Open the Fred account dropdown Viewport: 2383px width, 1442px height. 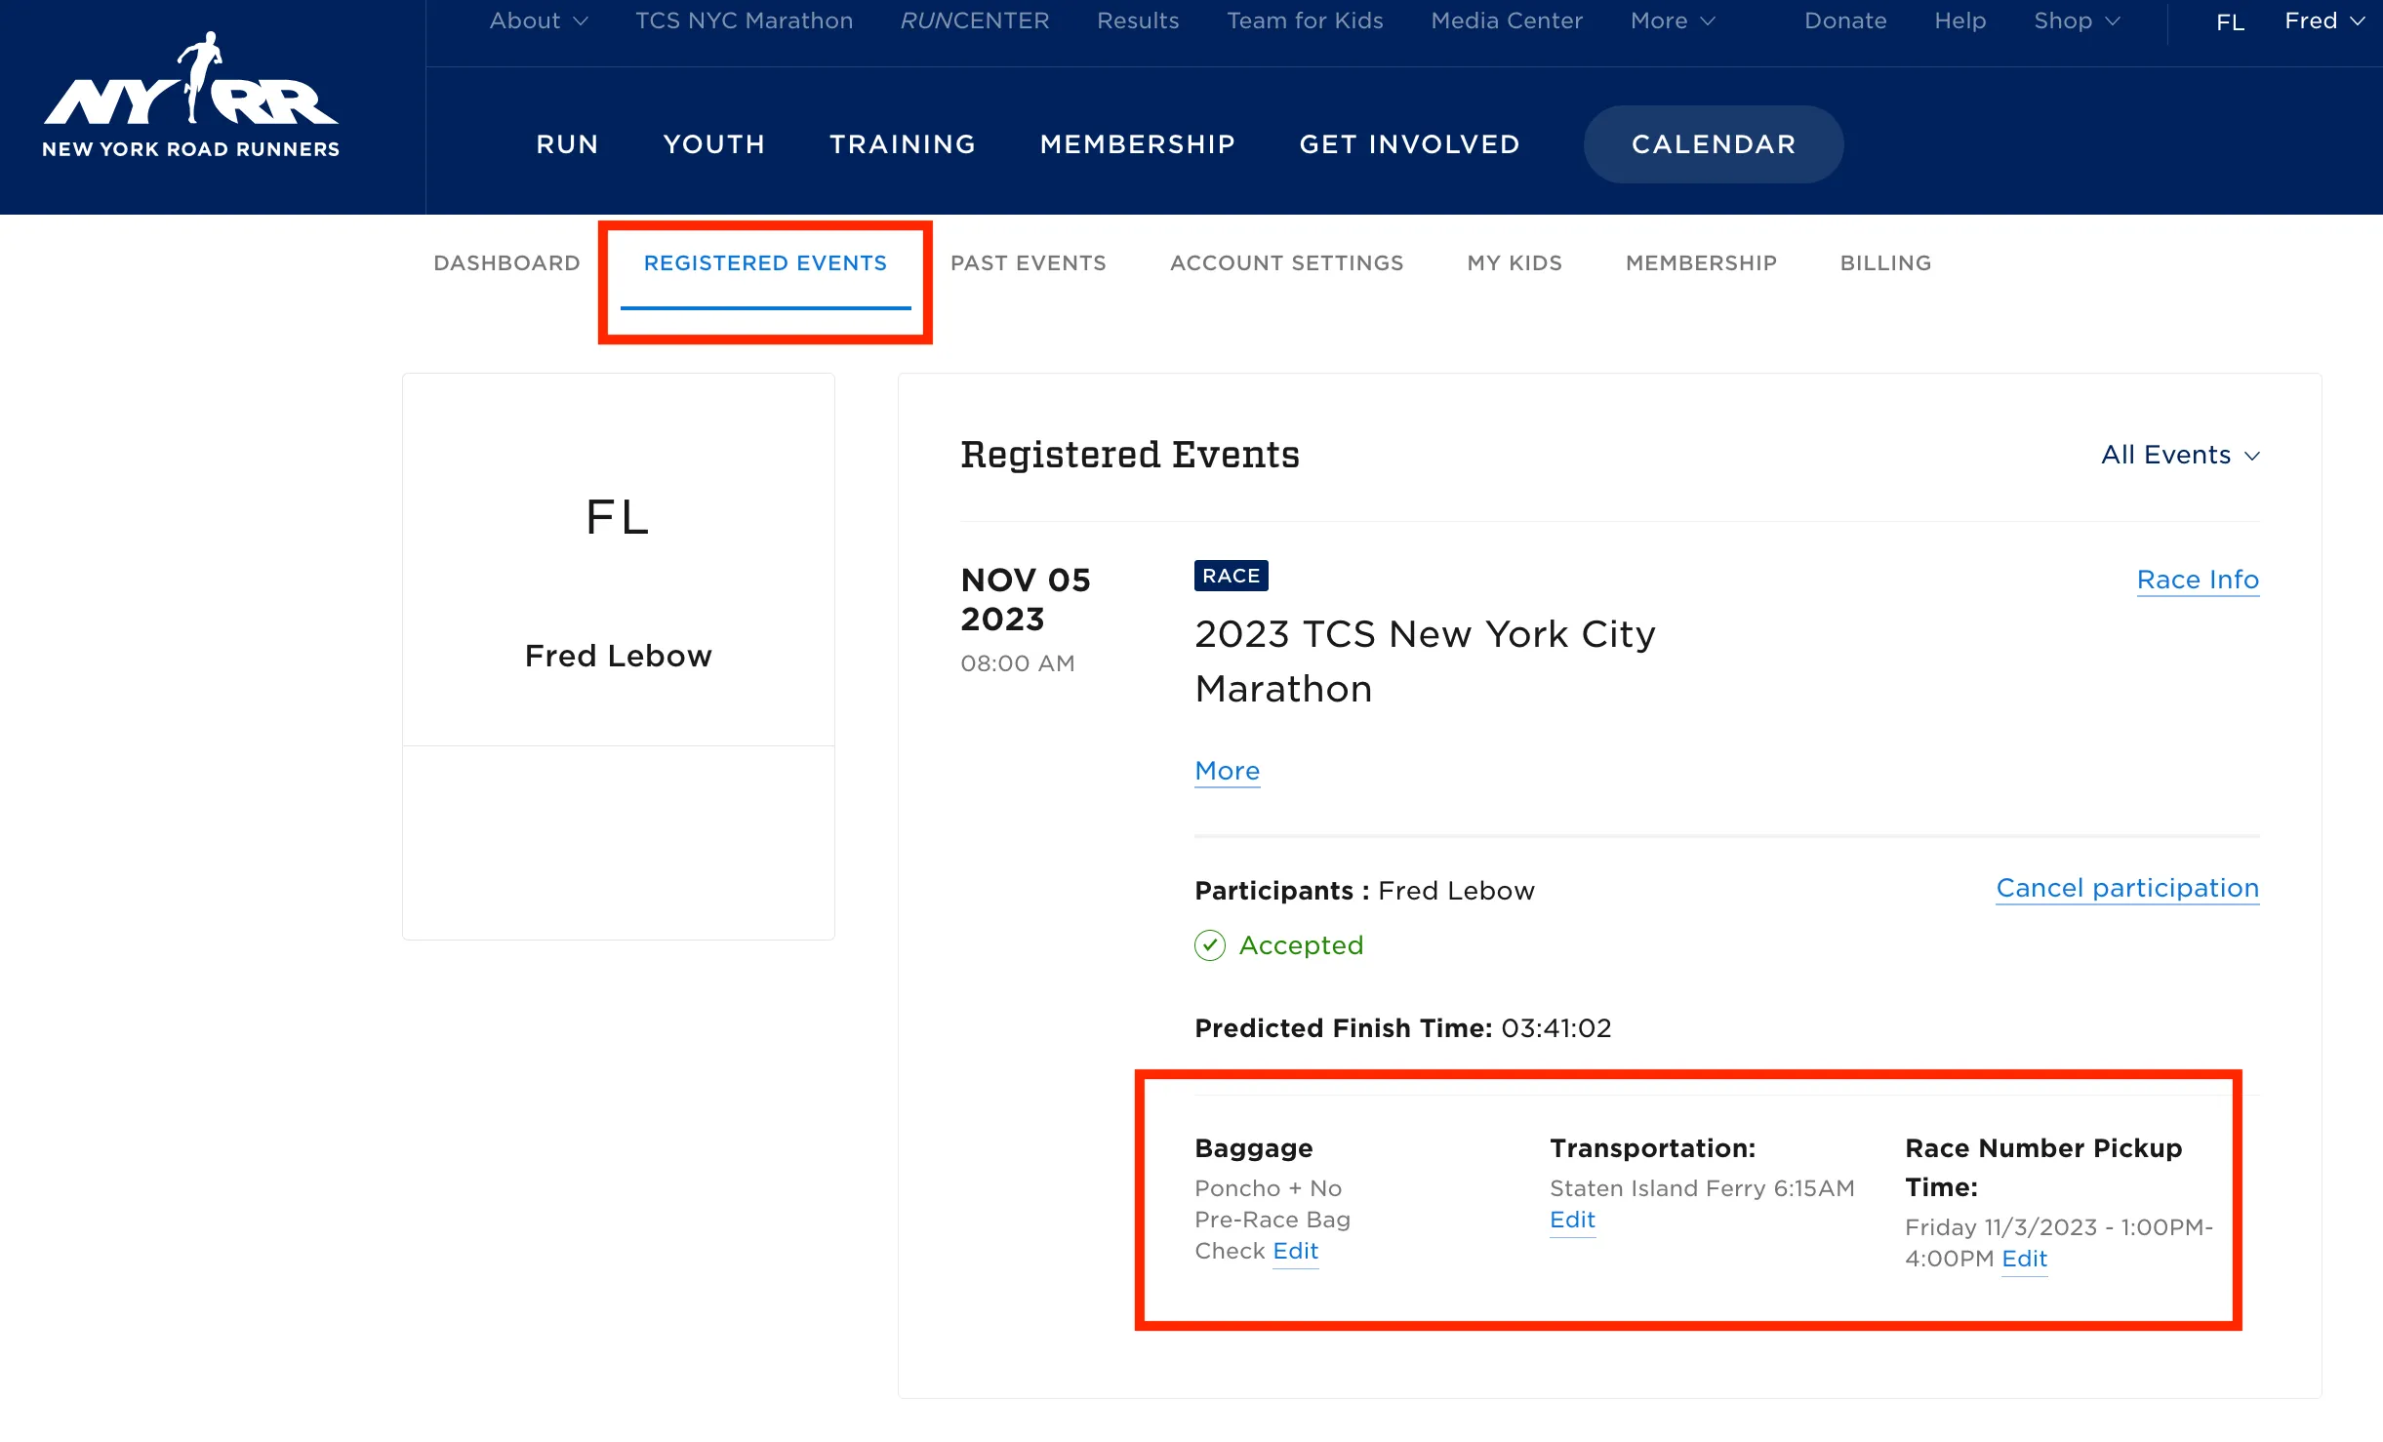pyautogui.click(x=2324, y=20)
